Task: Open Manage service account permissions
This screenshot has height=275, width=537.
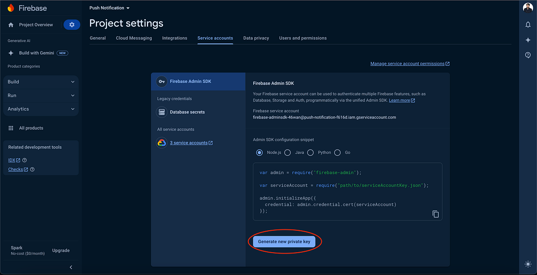Action: click(408, 63)
